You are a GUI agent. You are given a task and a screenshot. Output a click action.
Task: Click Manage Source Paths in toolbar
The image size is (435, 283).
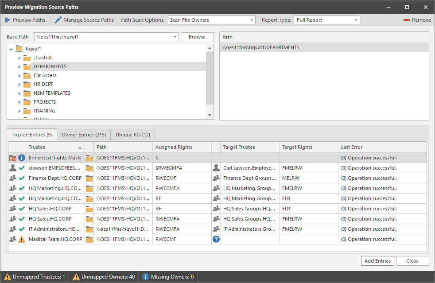point(84,20)
